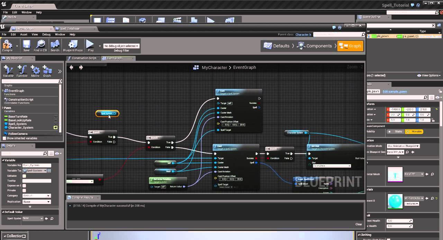The image size is (443, 240).
Task: Open Window menu in main editor
Action: point(27,12)
